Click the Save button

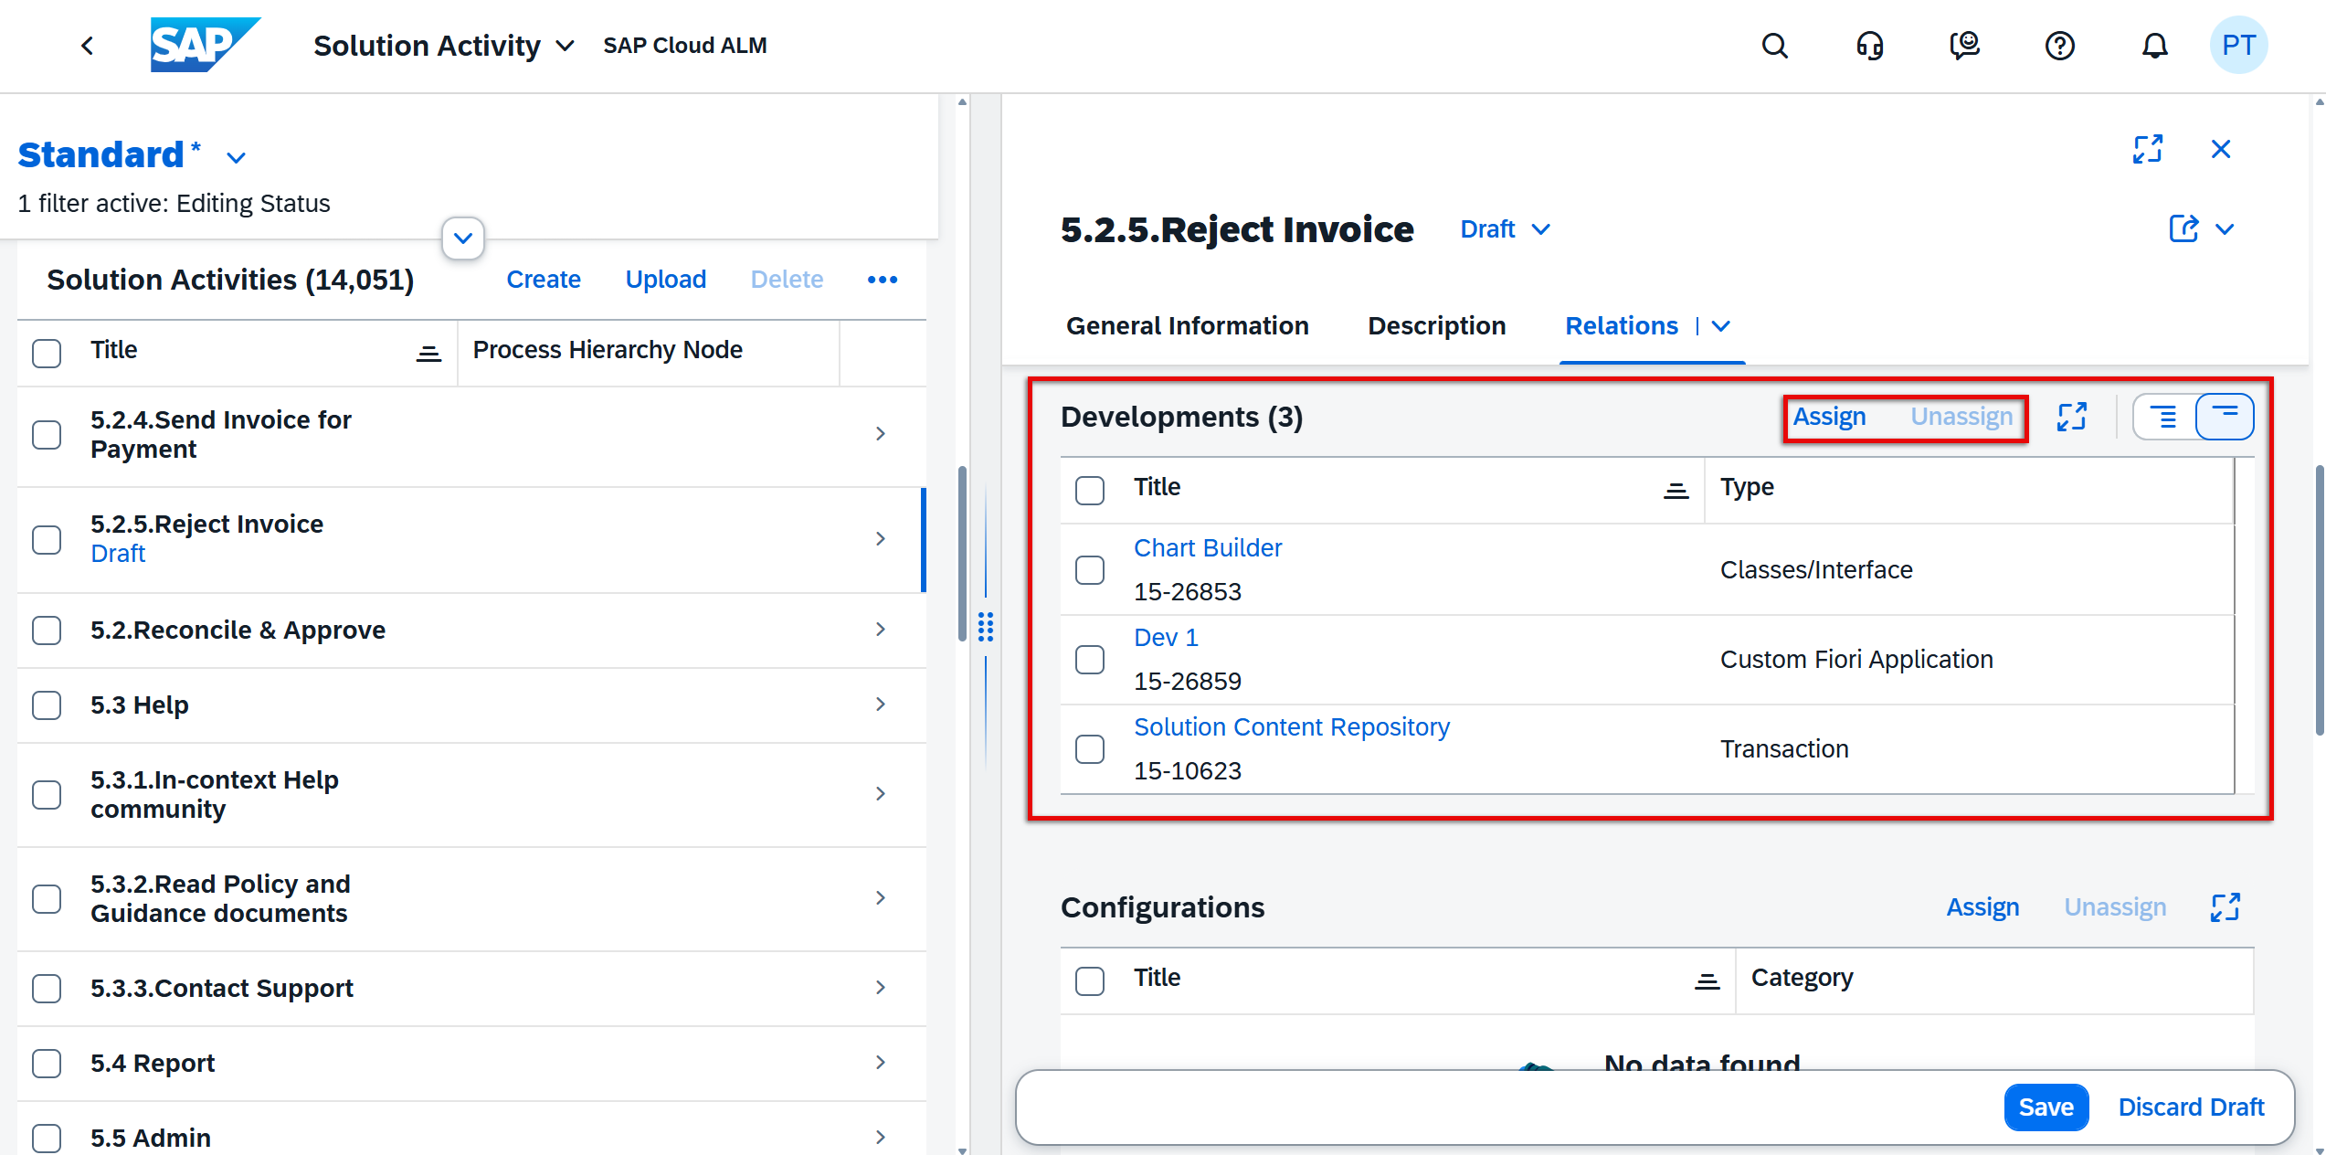click(x=2045, y=1107)
